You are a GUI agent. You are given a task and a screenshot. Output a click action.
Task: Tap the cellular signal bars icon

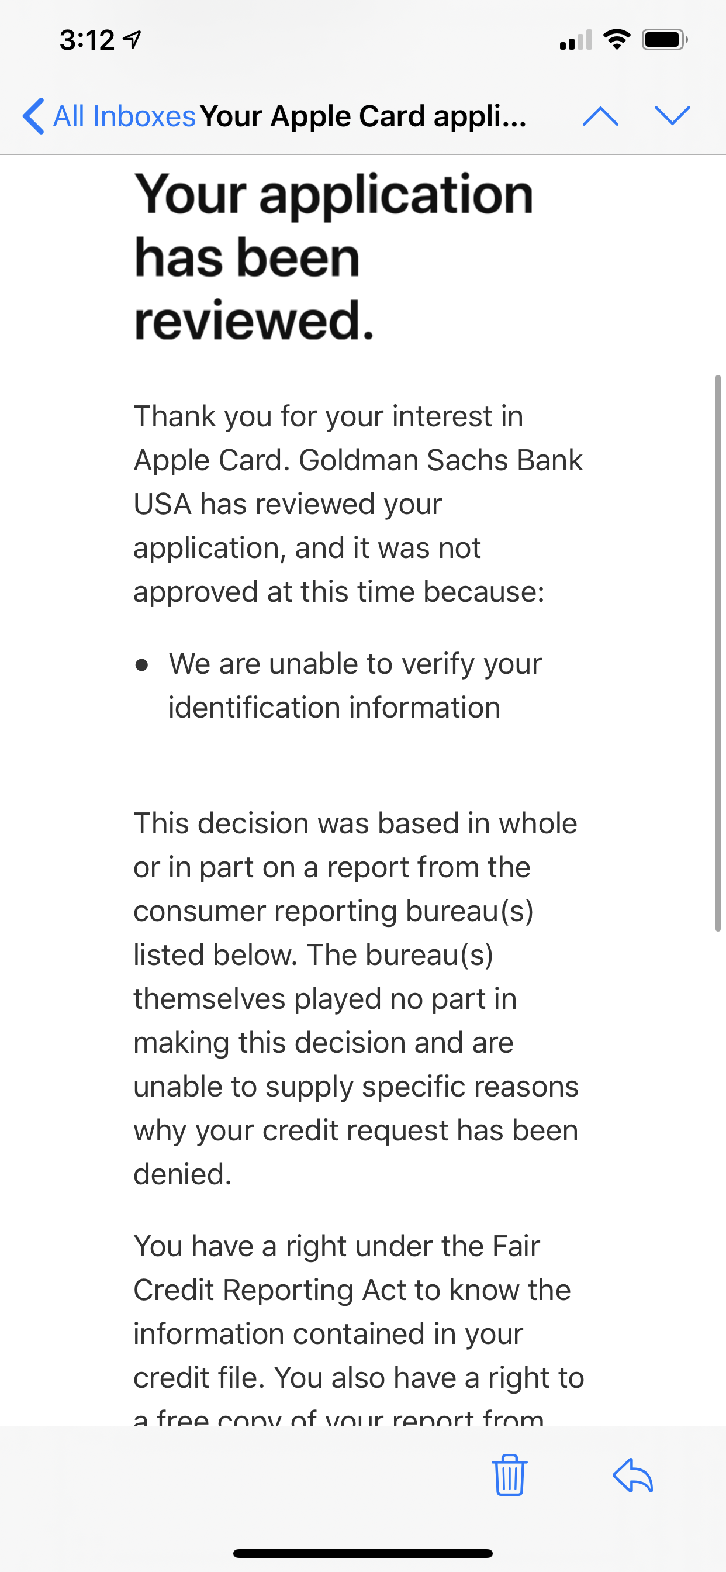click(x=576, y=40)
